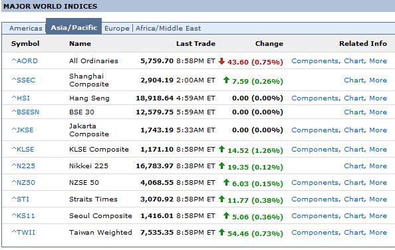Open the ^TWII symbol link

pos(23,232)
